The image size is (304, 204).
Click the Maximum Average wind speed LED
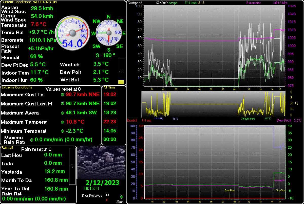[62, 113]
